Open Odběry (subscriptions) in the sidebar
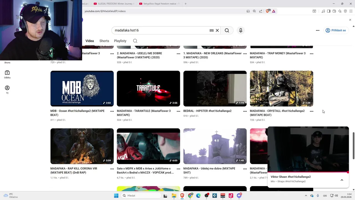The width and height of the screenshot is (355, 200). [7, 74]
